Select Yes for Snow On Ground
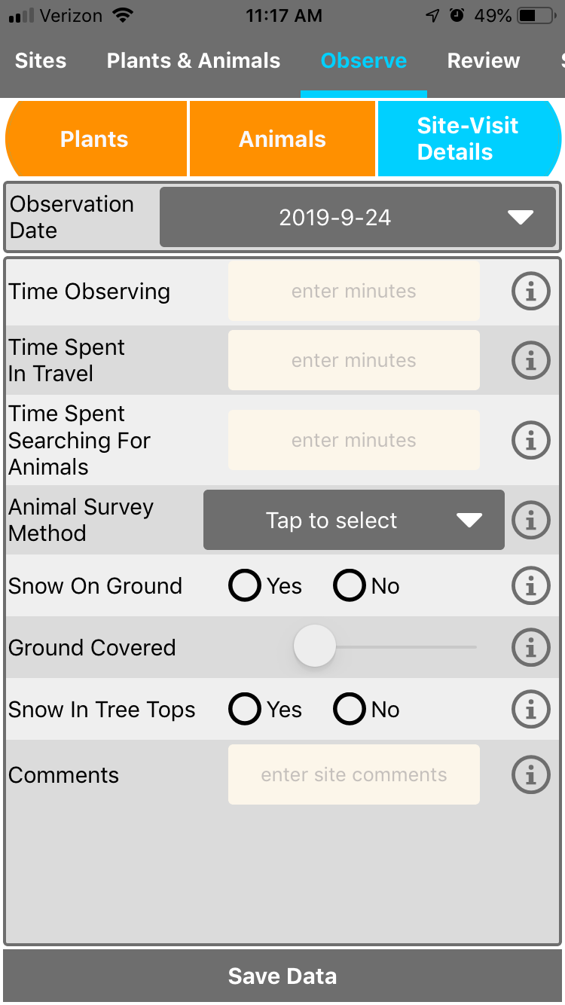565x1005 pixels. click(245, 585)
